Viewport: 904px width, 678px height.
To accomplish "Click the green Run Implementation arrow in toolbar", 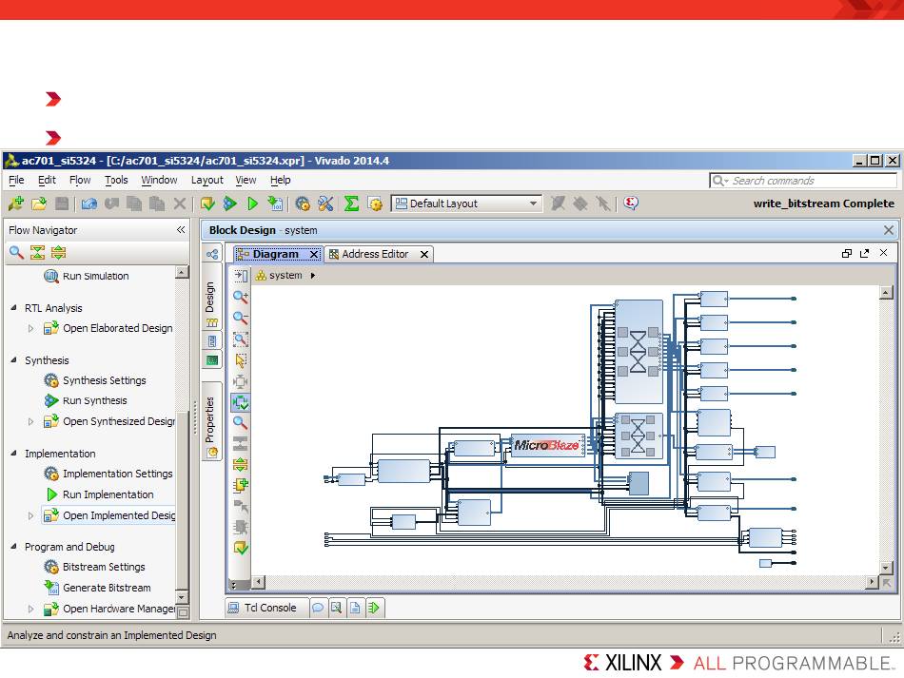I will (252, 203).
